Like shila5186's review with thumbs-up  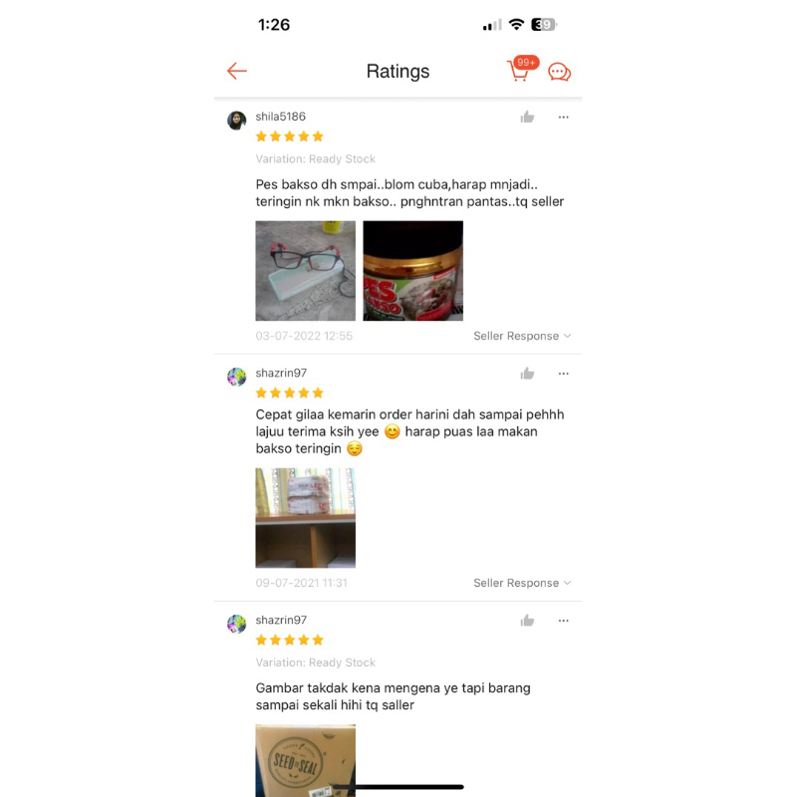pyautogui.click(x=527, y=118)
